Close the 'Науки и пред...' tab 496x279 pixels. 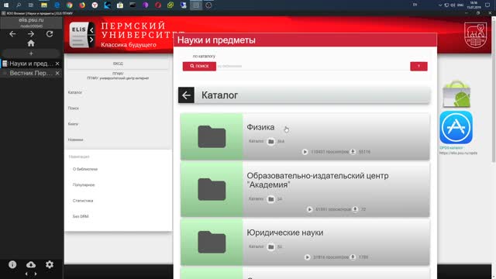click(57, 64)
